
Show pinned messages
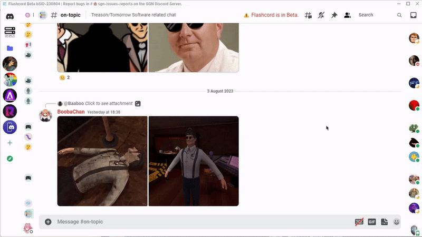(x=334, y=15)
